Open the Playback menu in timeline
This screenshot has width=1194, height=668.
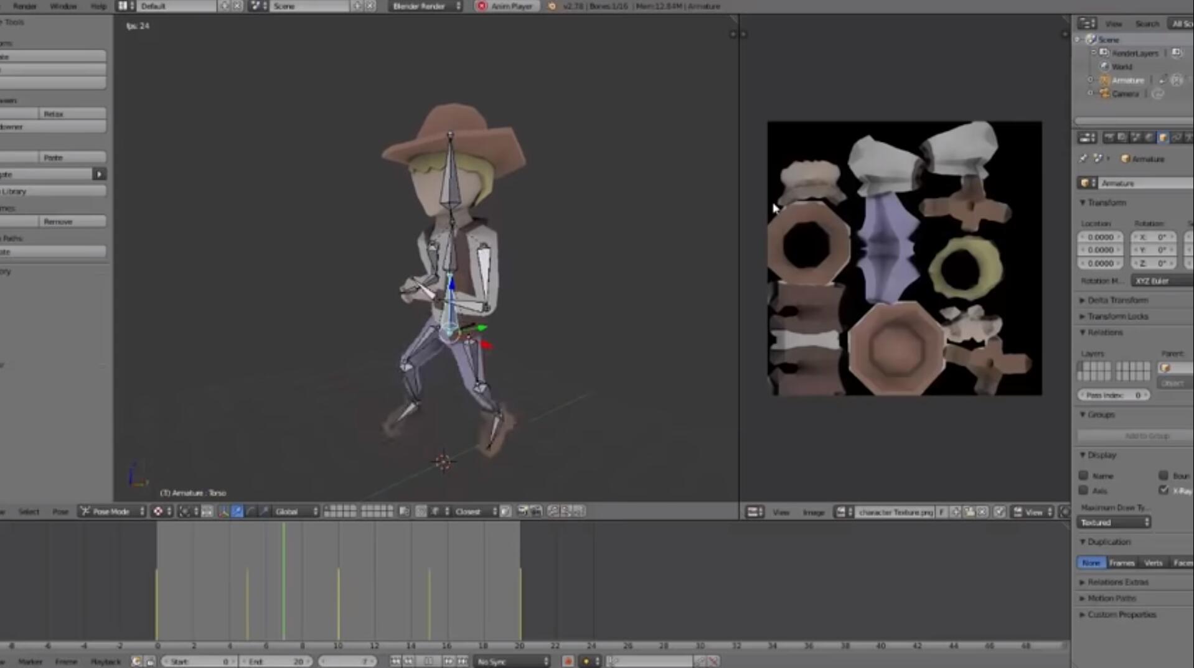pos(105,661)
